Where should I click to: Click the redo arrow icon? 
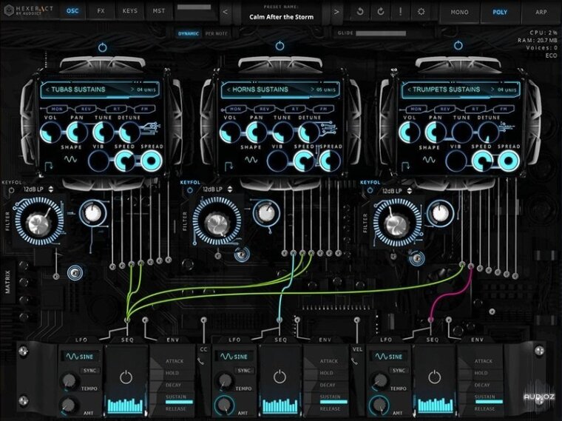(380, 12)
